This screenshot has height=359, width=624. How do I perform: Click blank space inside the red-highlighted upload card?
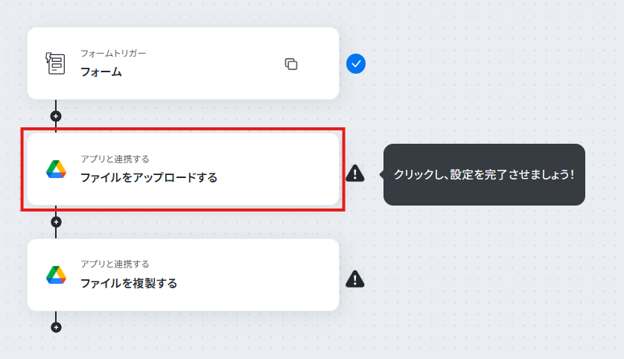coord(278,169)
